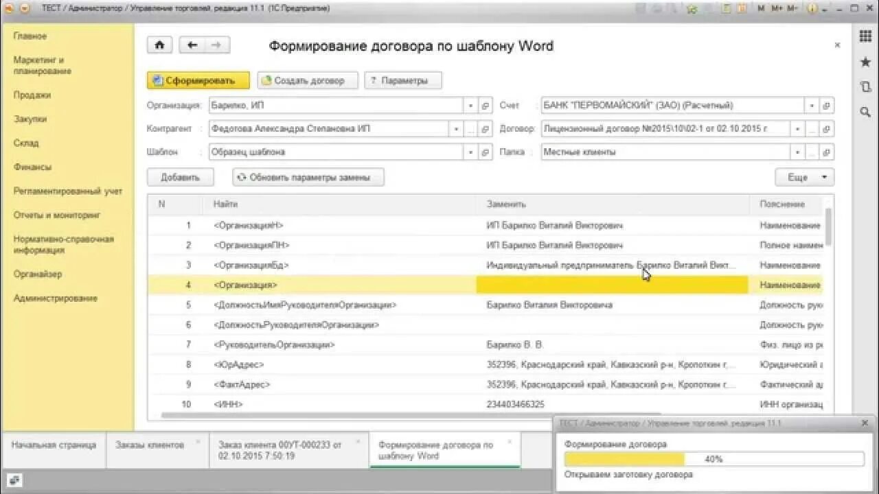Click the table horizontal scrollbar
This screenshot has height=494, width=879.
coord(411,415)
